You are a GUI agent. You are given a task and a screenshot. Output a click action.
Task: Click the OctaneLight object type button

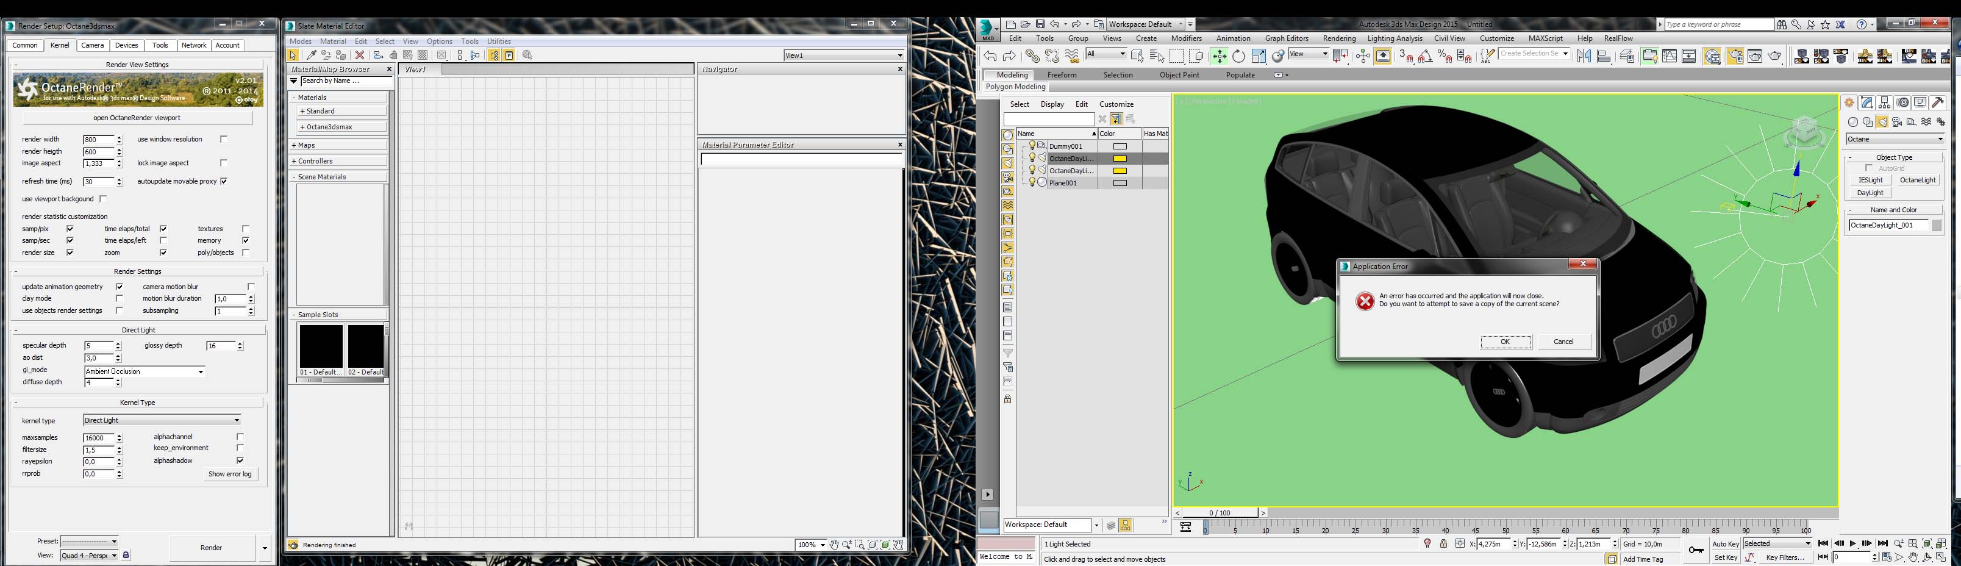[1918, 181]
